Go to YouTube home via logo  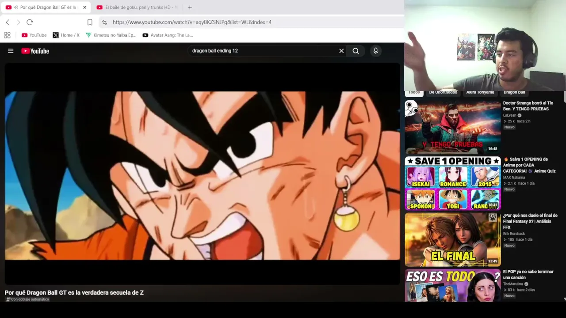[35, 51]
